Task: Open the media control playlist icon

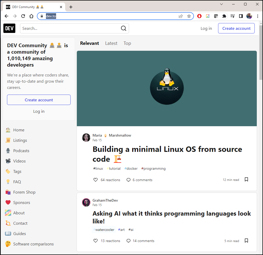Action: tap(232, 16)
